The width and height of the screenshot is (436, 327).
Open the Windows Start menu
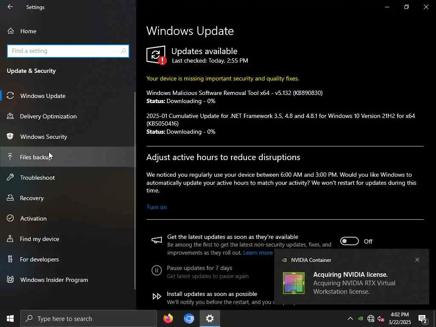[x=10, y=318]
